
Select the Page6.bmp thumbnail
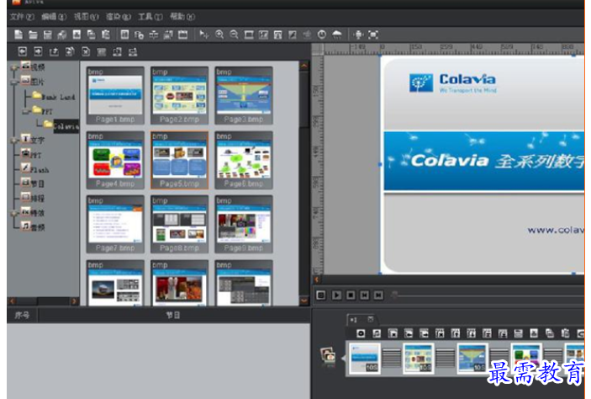[x=244, y=160]
